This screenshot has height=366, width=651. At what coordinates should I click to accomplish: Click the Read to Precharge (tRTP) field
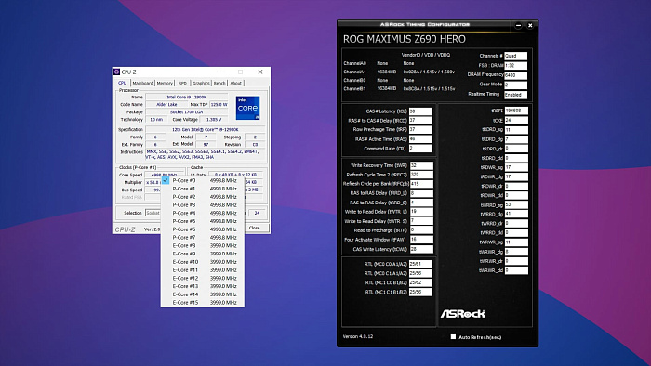[421, 230]
